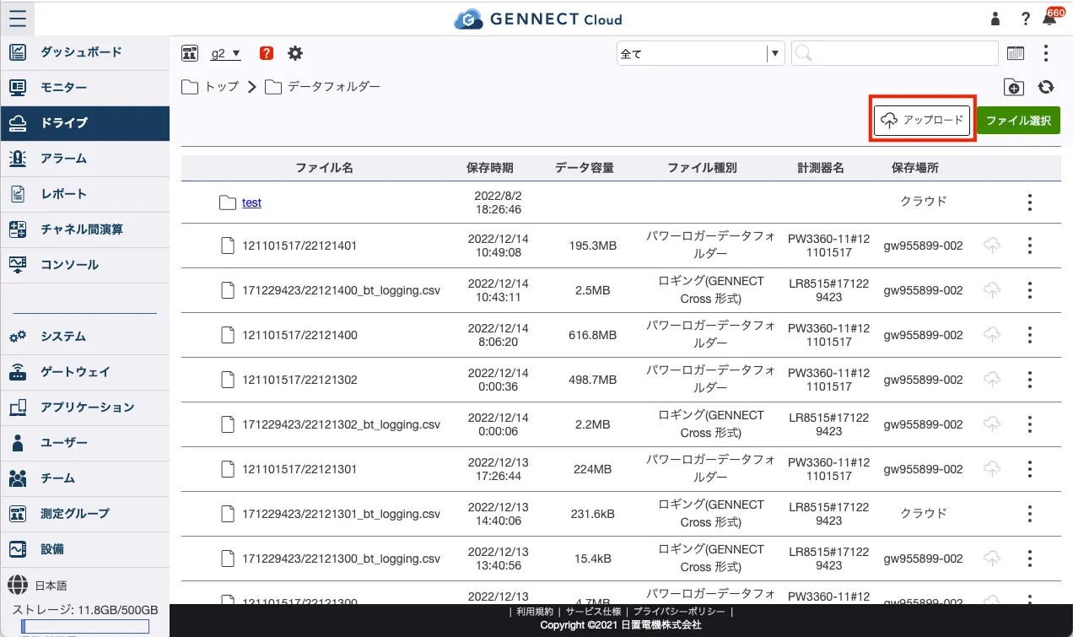Open the top toolbar three-dot menu

tap(1046, 53)
